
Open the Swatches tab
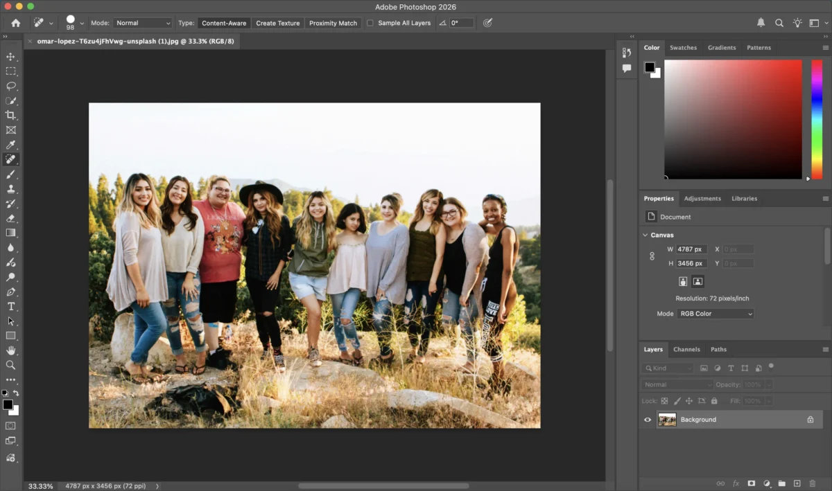(x=684, y=47)
